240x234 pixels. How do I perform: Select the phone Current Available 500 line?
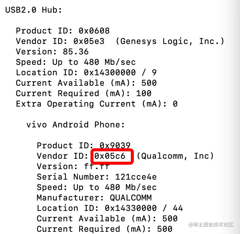[107, 219]
